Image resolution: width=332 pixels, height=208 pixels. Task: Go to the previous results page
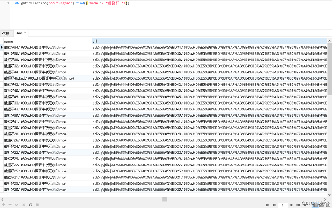click(x=274, y=205)
